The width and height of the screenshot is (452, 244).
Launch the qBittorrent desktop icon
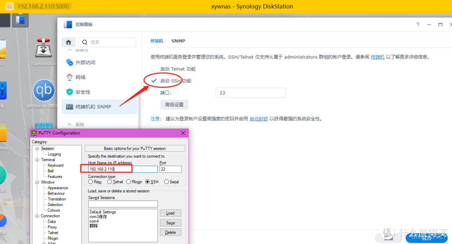click(44, 90)
